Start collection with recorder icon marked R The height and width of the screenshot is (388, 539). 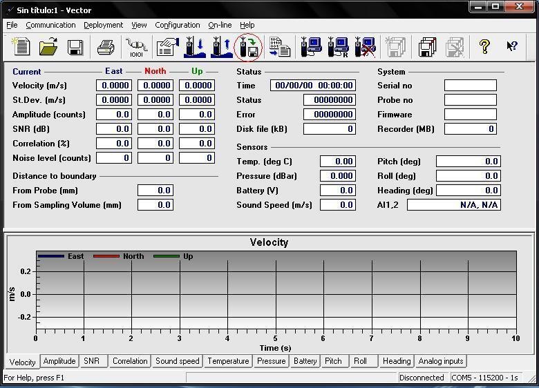(x=338, y=47)
